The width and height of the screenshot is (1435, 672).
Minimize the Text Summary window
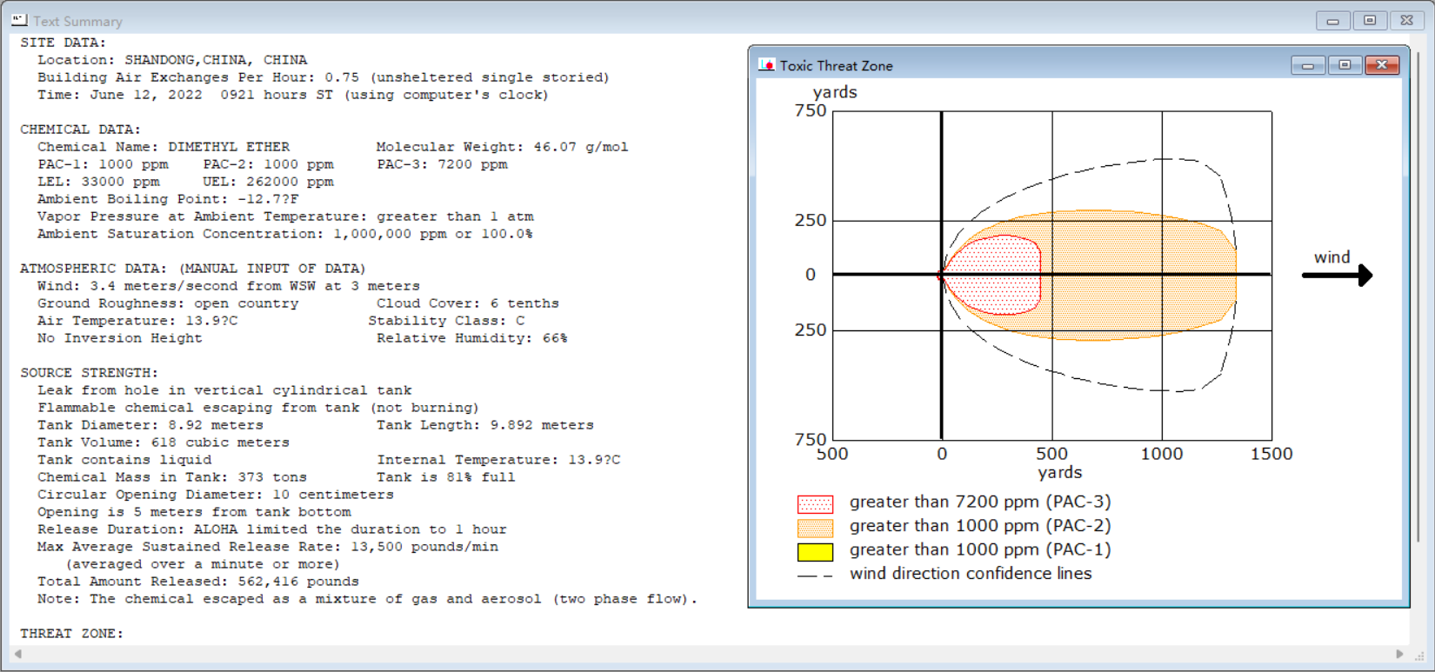[1332, 20]
